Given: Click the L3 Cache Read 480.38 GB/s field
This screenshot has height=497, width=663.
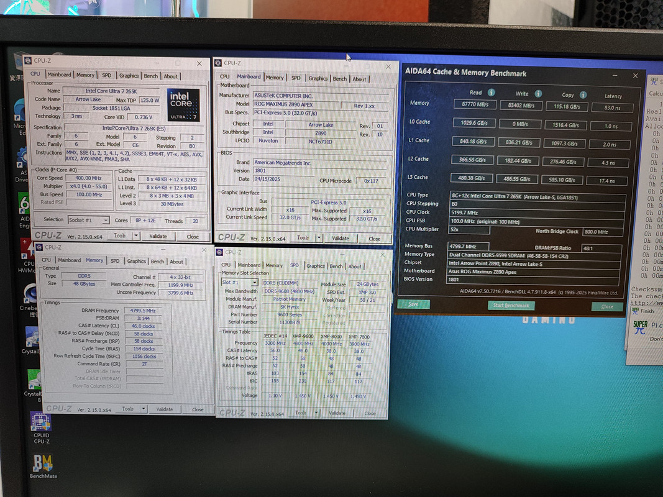Looking at the screenshot, I should click(x=471, y=178).
